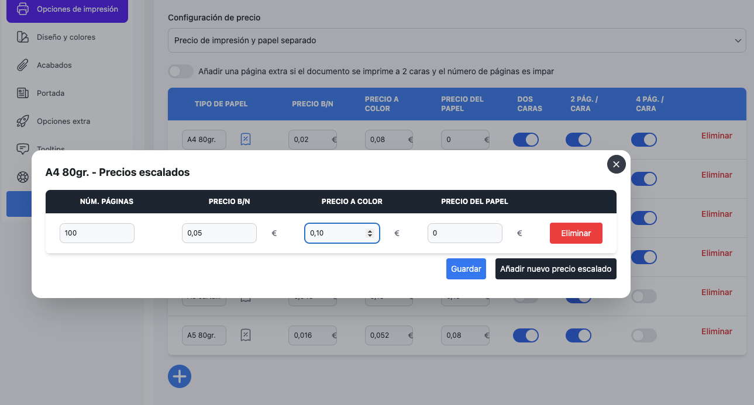Open the Opciones de impresión section
The width and height of the screenshot is (754, 405).
67,9
